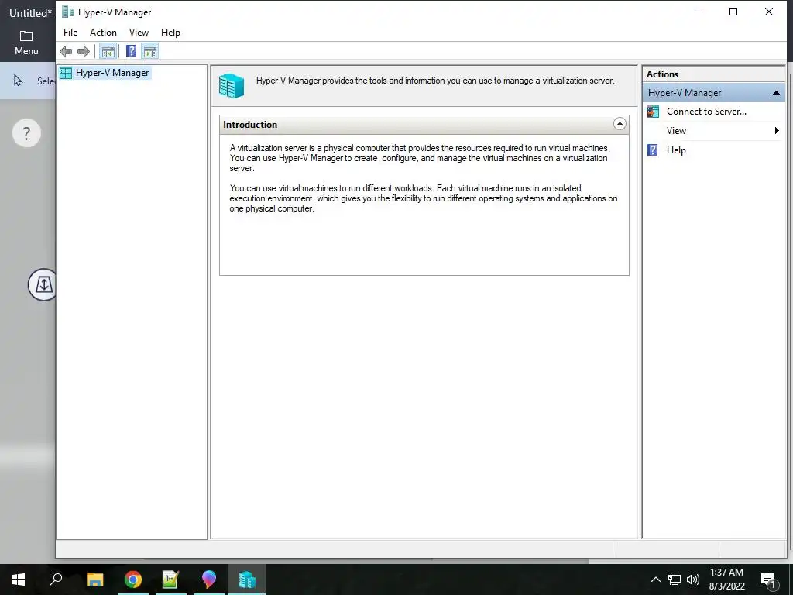Open the Help menu in the menu bar
This screenshot has width=793, height=595.
[x=170, y=33]
